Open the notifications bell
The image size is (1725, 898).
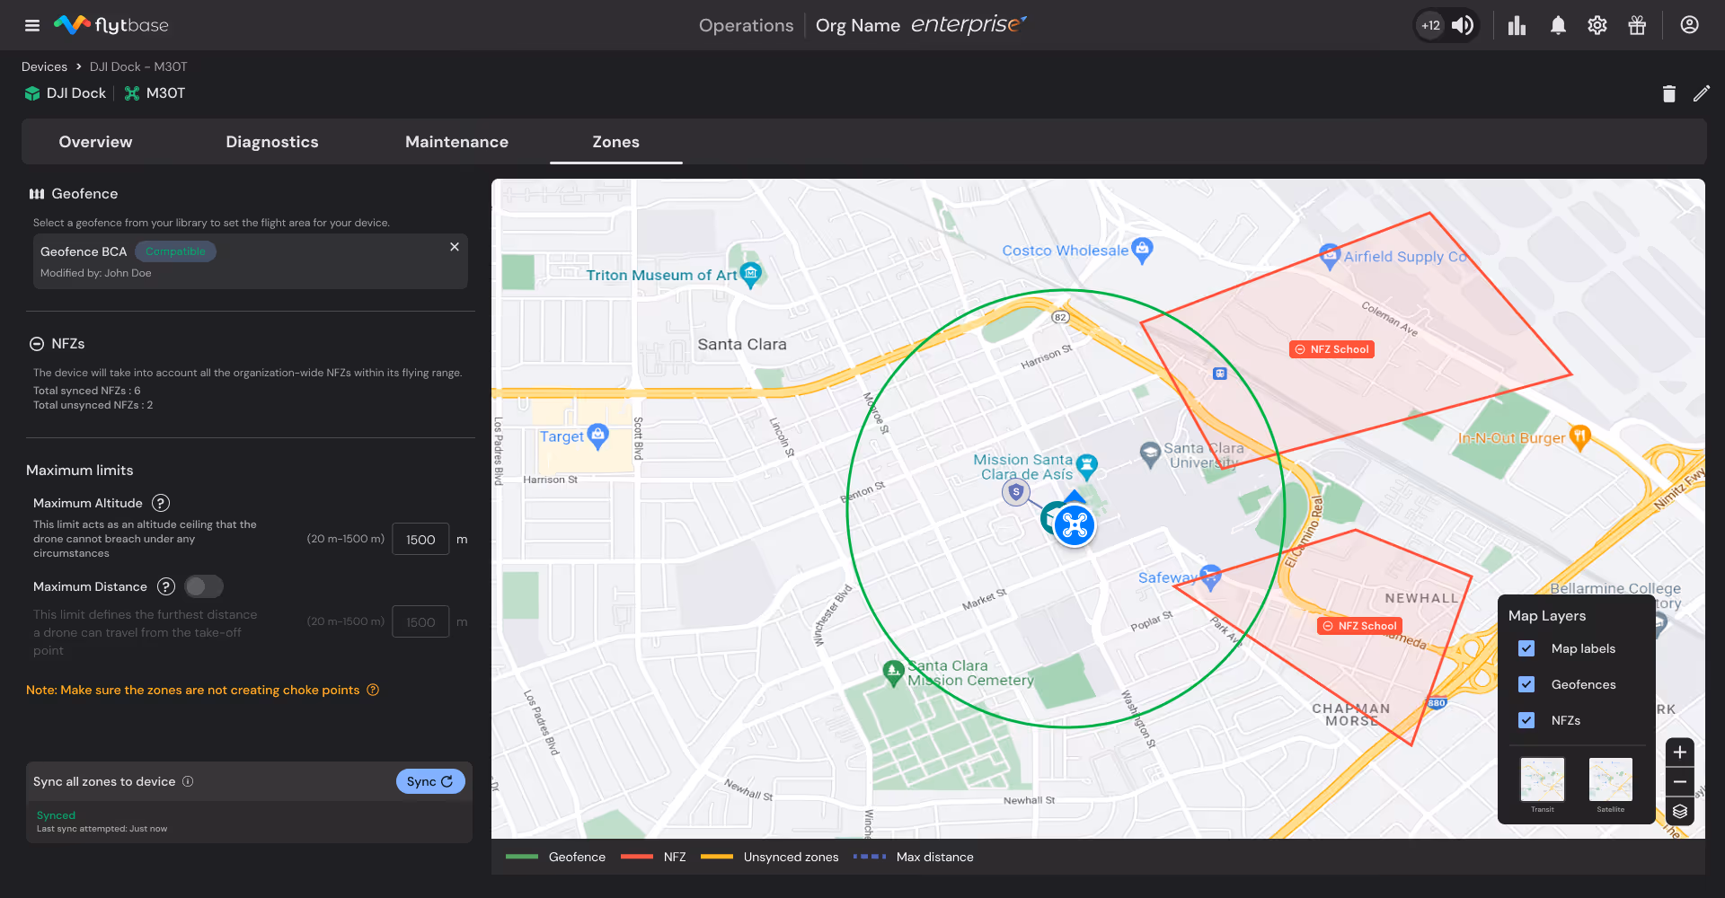(1558, 25)
